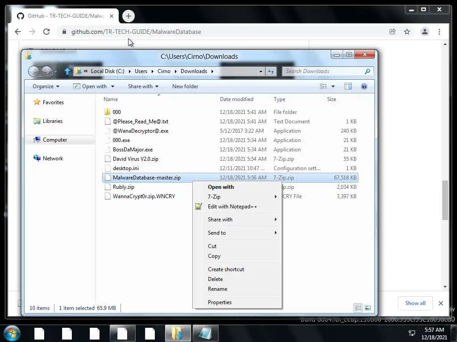Open the browser three-dot menu
The height and width of the screenshot is (342, 457).
[x=439, y=32]
